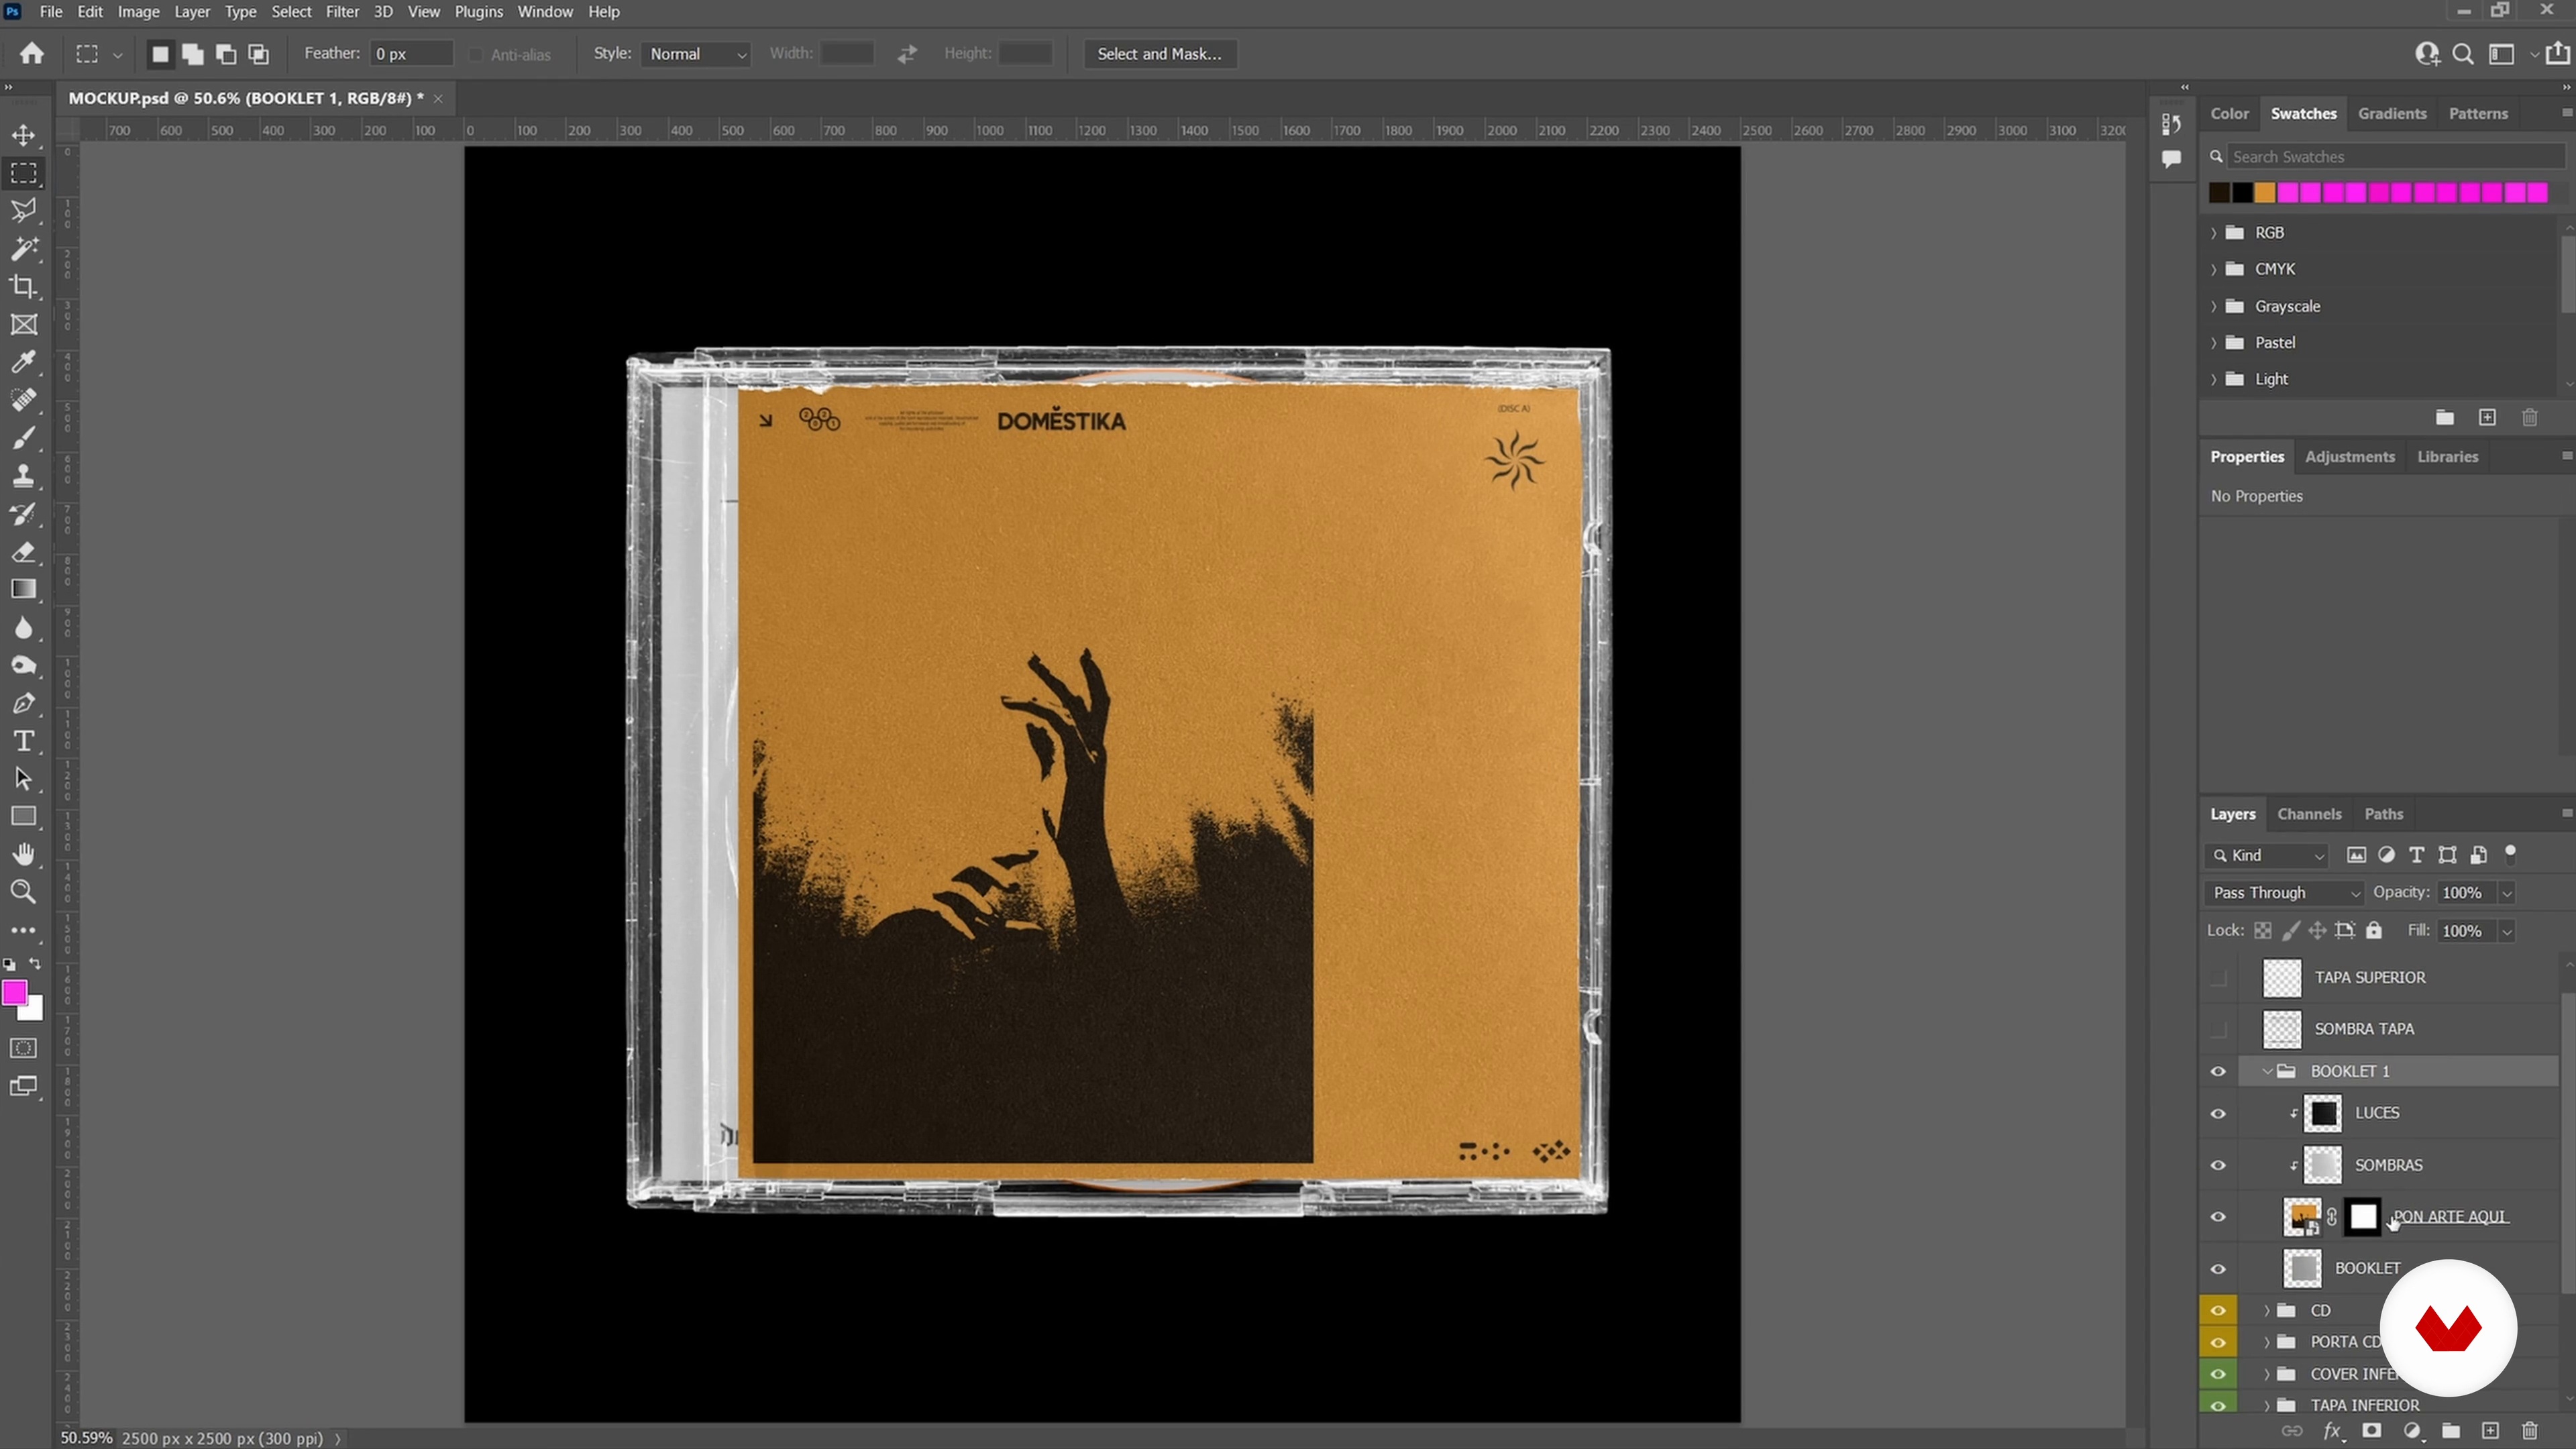Click the Feather value field
The width and height of the screenshot is (2576, 1449).
(x=410, y=54)
